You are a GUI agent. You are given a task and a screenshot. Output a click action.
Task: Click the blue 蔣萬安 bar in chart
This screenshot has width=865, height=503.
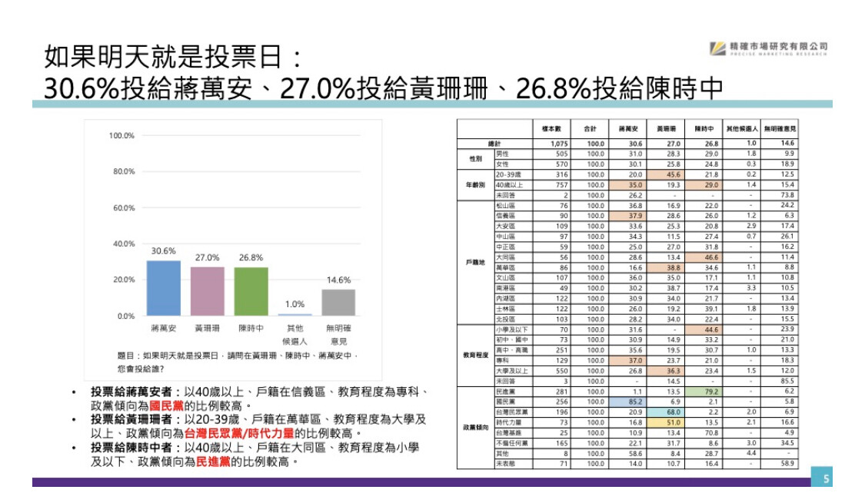coord(162,288)
